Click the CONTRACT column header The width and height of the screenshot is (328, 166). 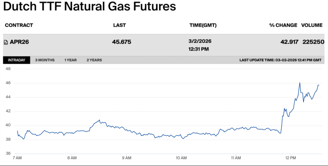pos(19,25)
